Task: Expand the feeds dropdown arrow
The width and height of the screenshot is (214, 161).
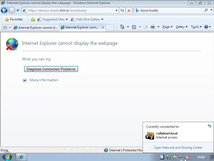Action: click(x=140, y=27)
